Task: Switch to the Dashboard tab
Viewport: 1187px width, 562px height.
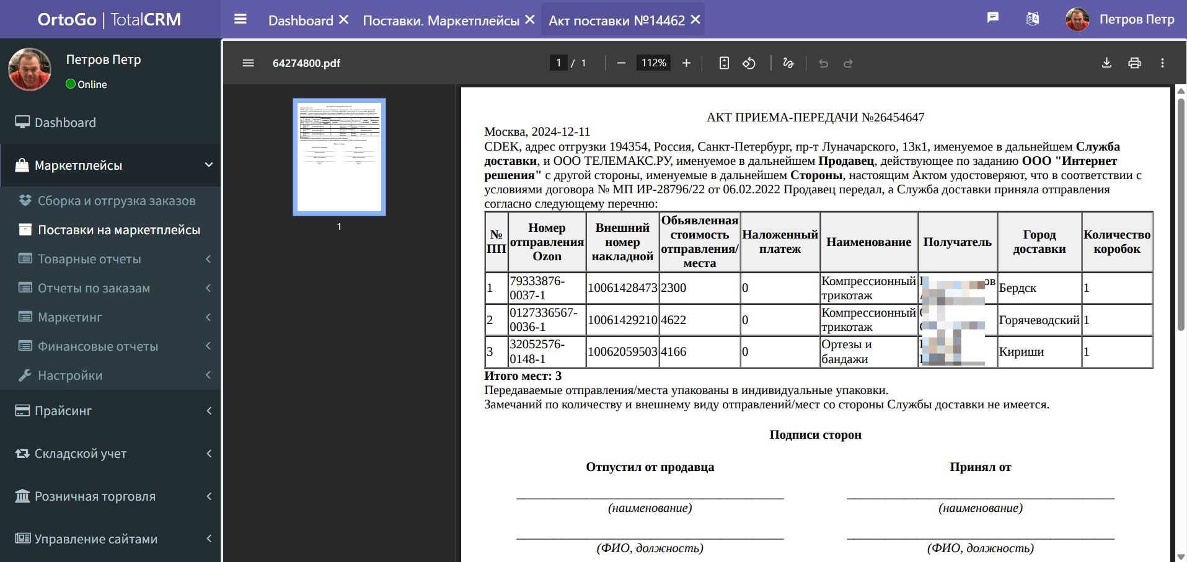Action: (301, 20)
